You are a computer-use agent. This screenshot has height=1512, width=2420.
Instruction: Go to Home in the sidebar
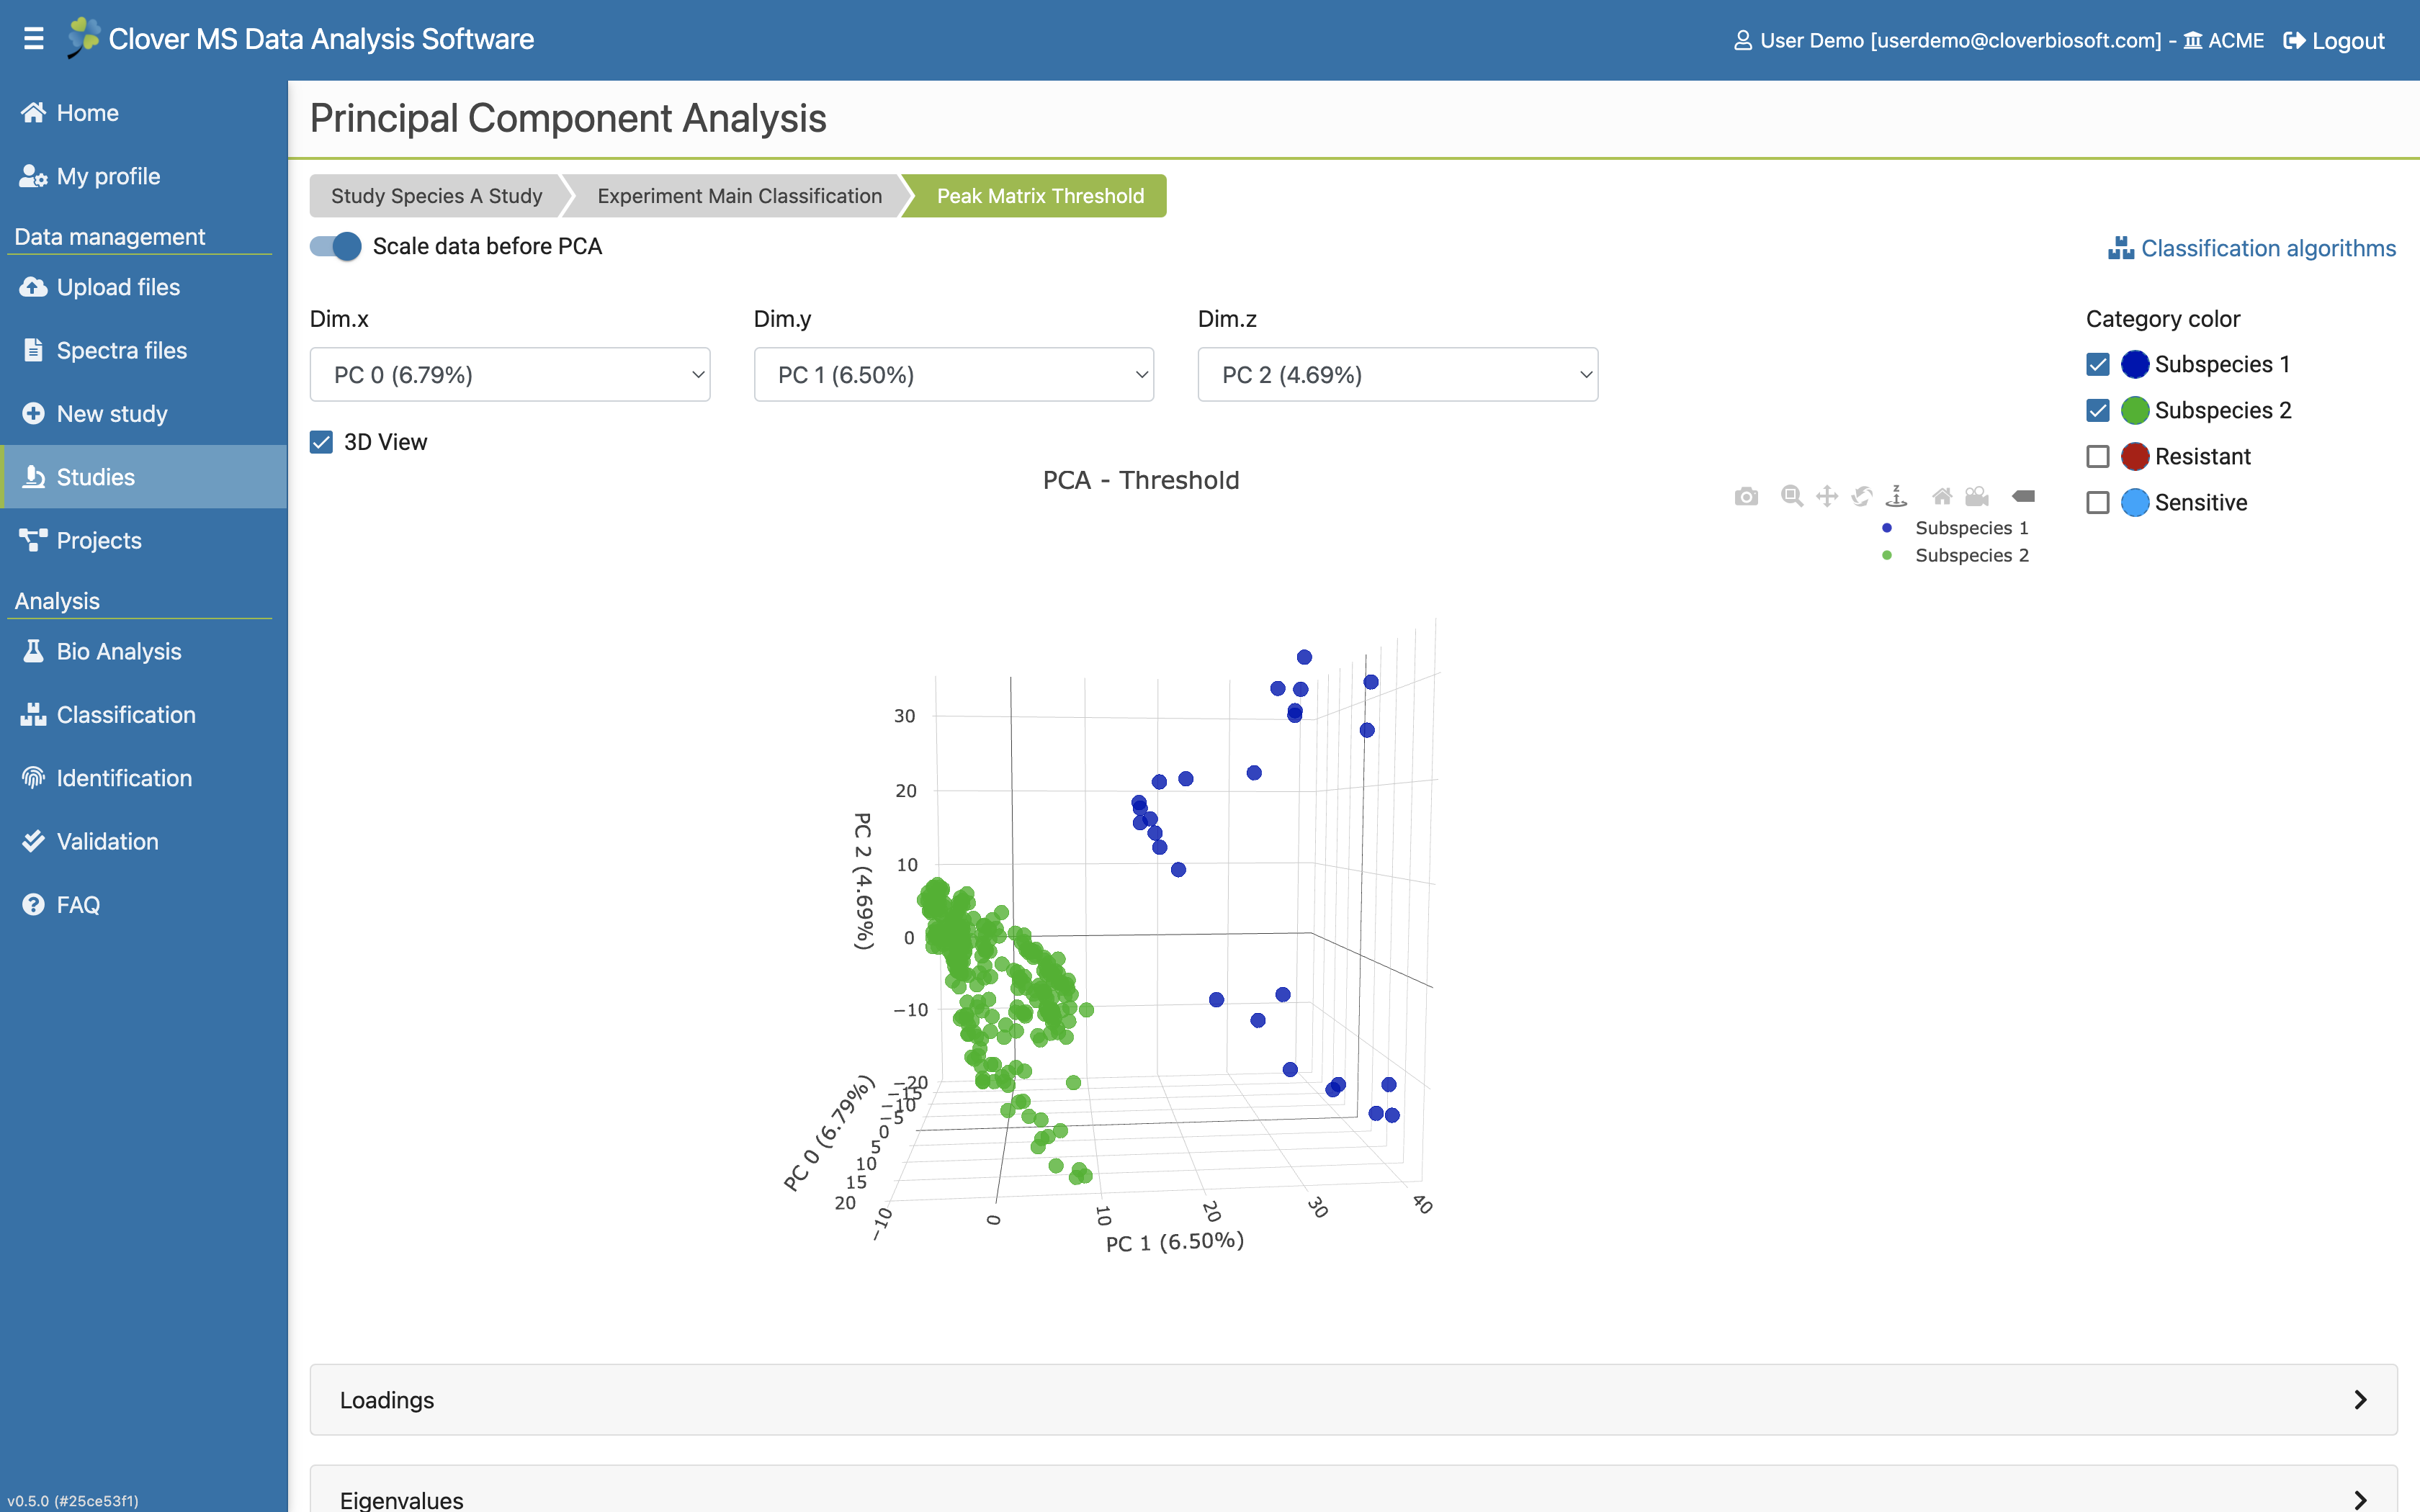pyautogui.click(x=144, y=113)
